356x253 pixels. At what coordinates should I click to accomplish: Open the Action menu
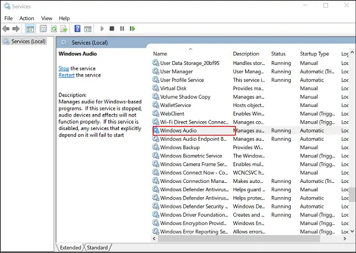coord(27,18)
